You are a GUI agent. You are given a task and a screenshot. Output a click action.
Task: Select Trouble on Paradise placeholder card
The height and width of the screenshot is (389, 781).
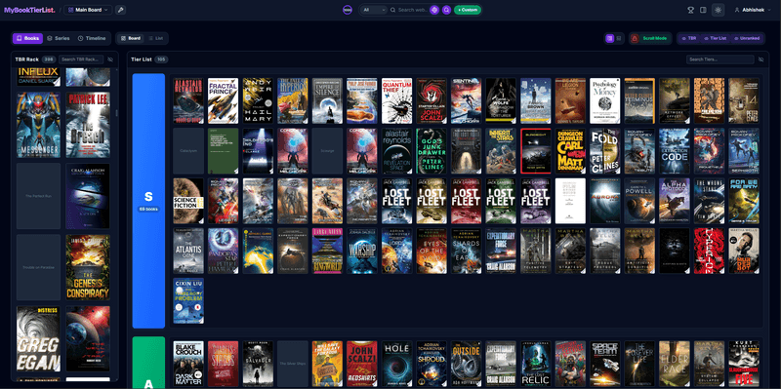pos(38,268)
